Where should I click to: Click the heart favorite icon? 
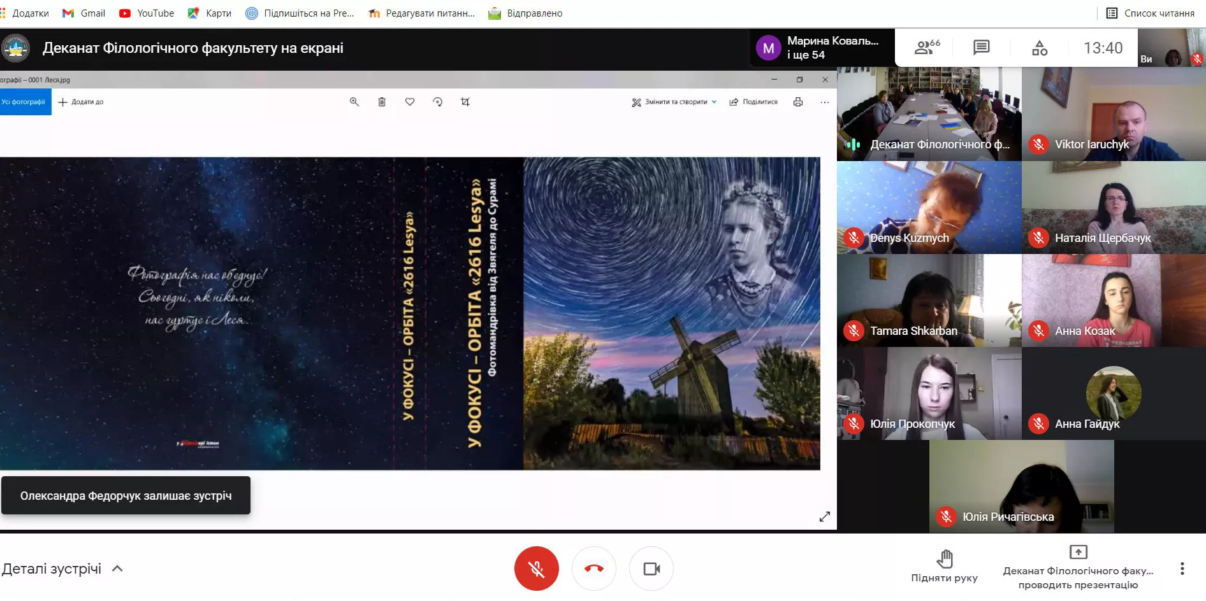(x=410, y=102)
